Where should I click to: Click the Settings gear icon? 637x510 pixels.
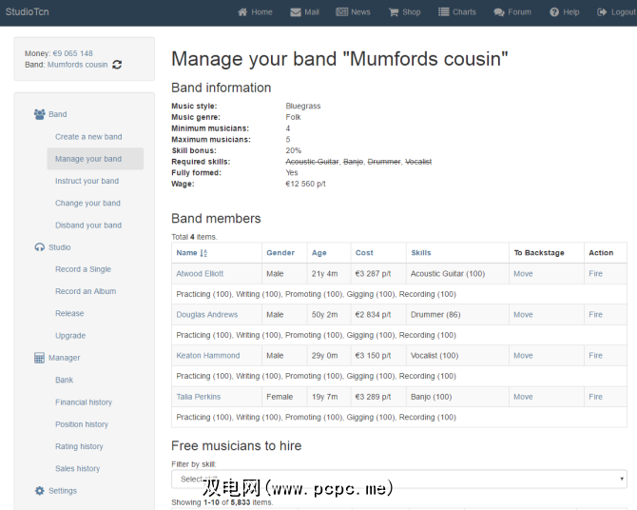[x=39, y=491]
